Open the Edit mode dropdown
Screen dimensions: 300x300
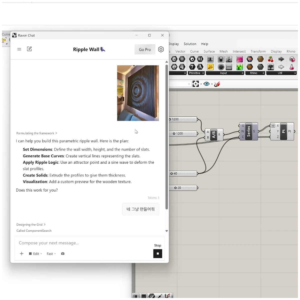(35, 253)
